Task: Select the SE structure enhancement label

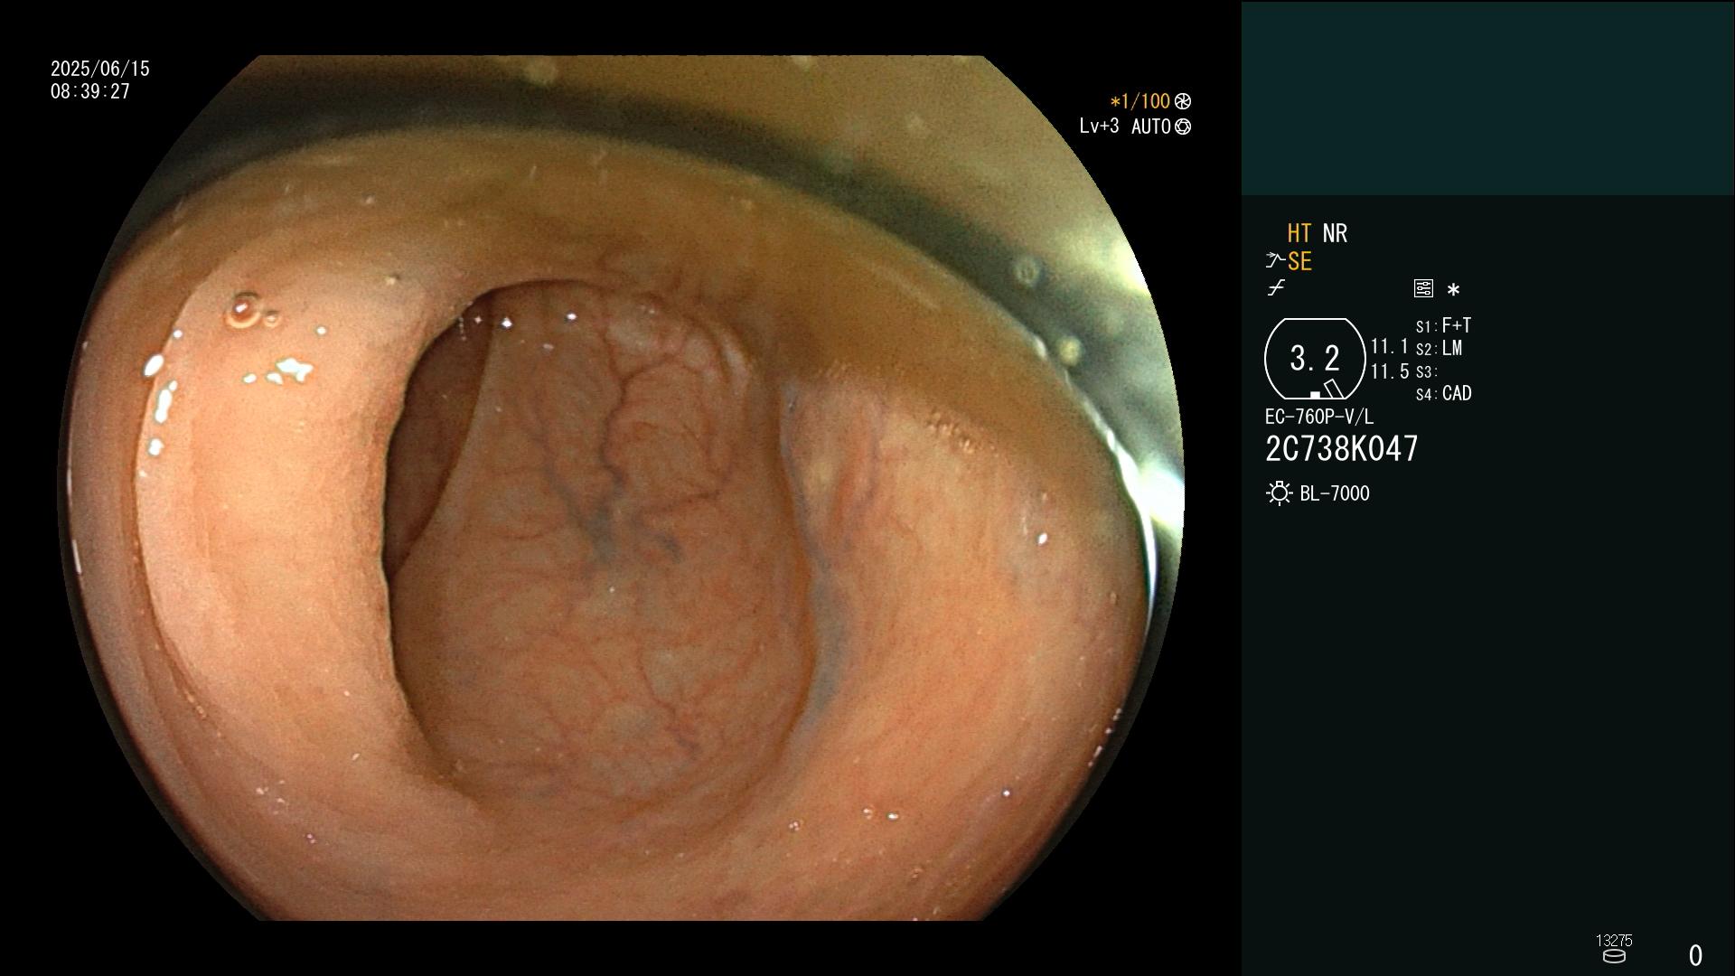Action: click(x=1299, y=262)
